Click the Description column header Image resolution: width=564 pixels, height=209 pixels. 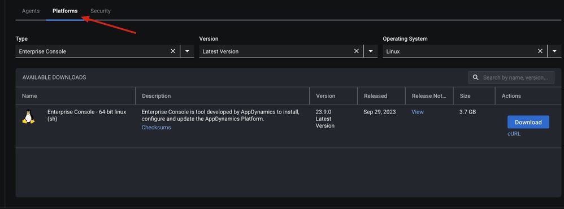click(x=156, y=96)
